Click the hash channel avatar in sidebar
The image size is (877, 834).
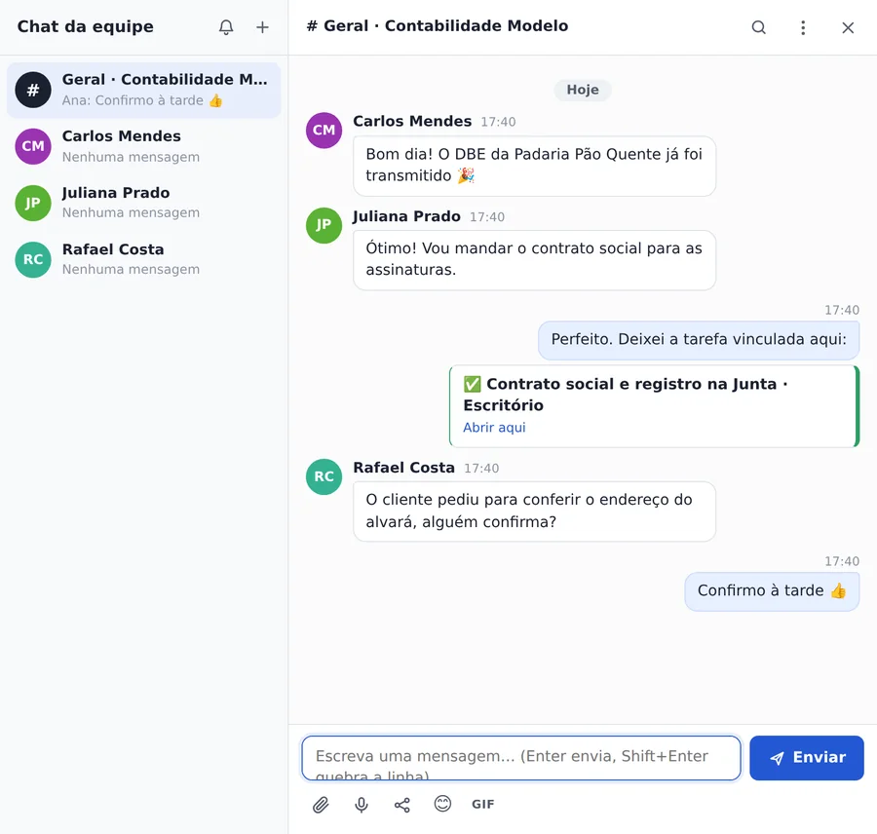point(33,90)
